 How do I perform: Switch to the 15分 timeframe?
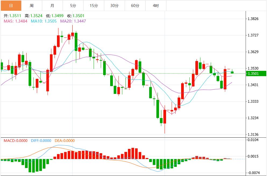click(x=95, y=5)
